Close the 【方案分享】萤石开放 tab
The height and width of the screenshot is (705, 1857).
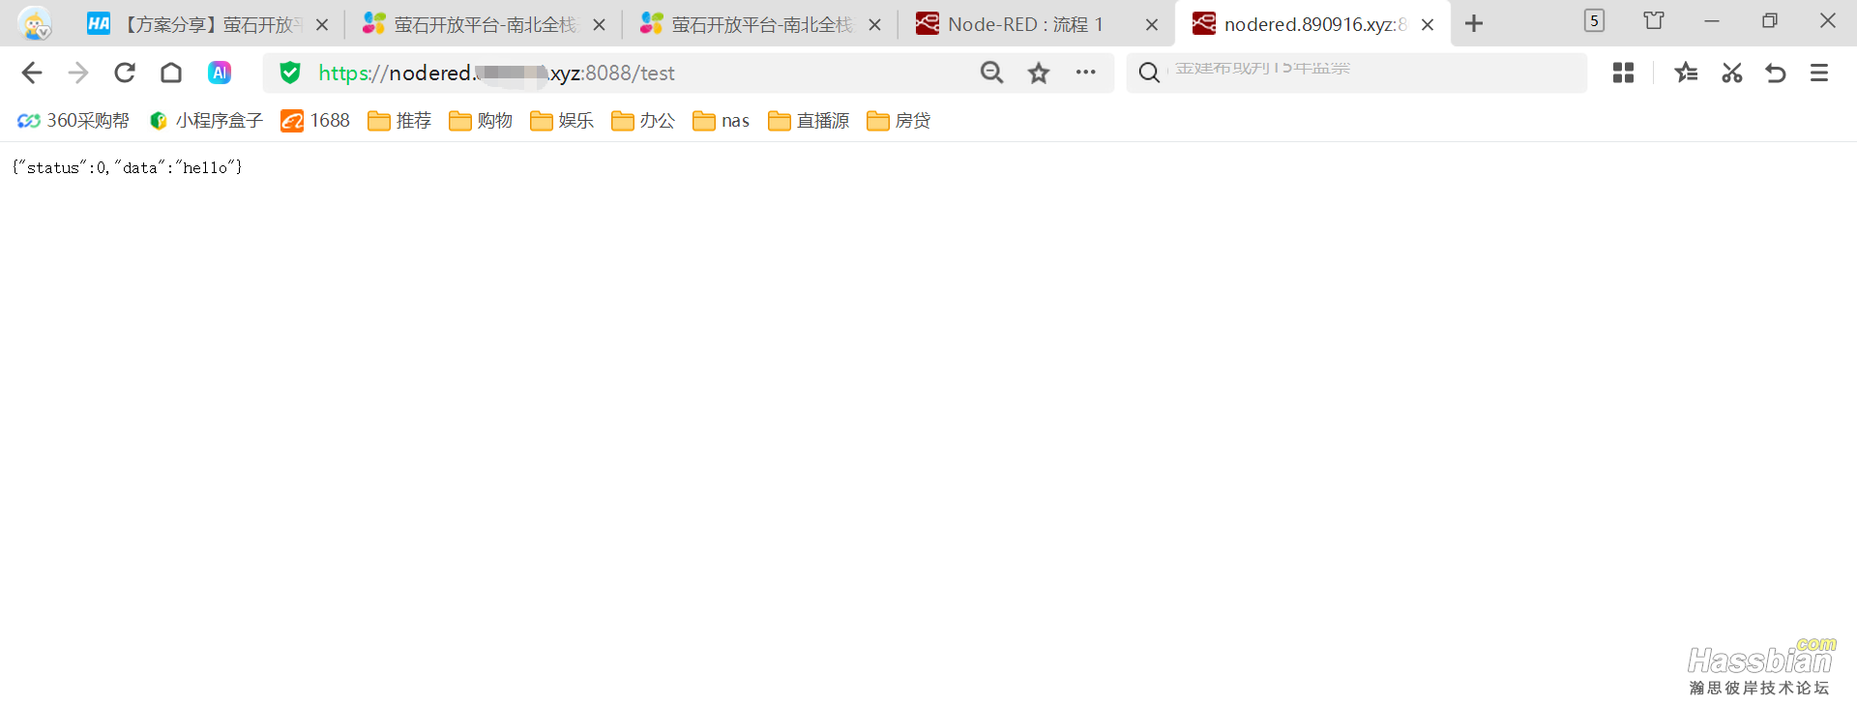coord(322,25)
